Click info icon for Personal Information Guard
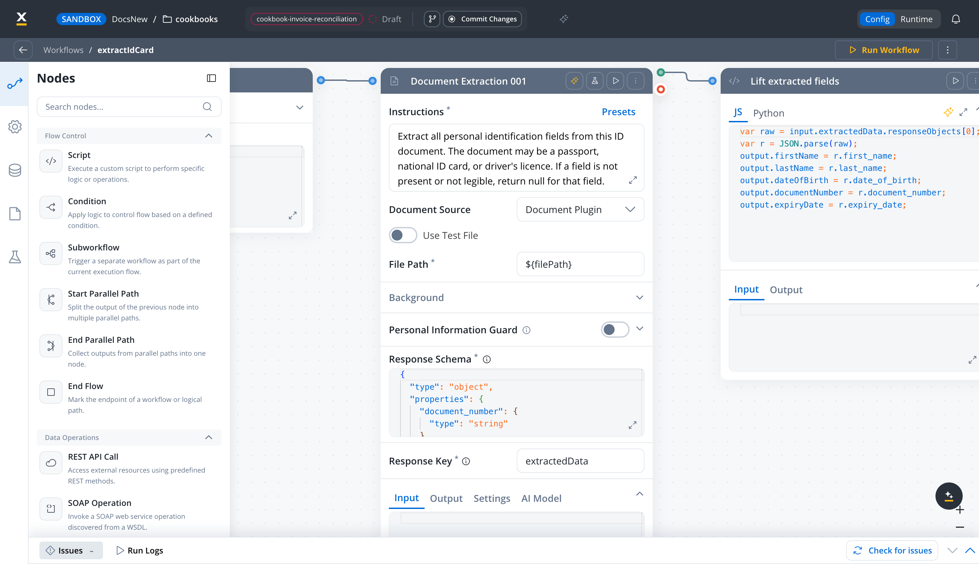Image resolution: width=979 pixels, height=564 pixels. point(526,330)
